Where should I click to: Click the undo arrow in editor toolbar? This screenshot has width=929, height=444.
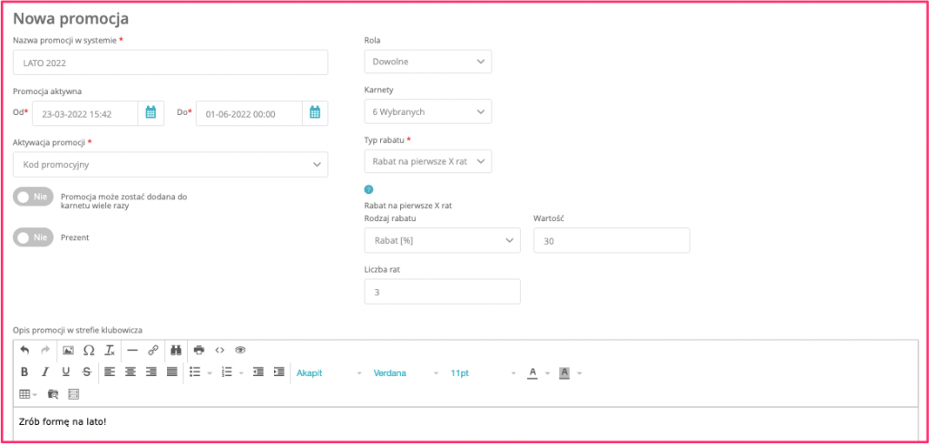[x=24, y=351]
